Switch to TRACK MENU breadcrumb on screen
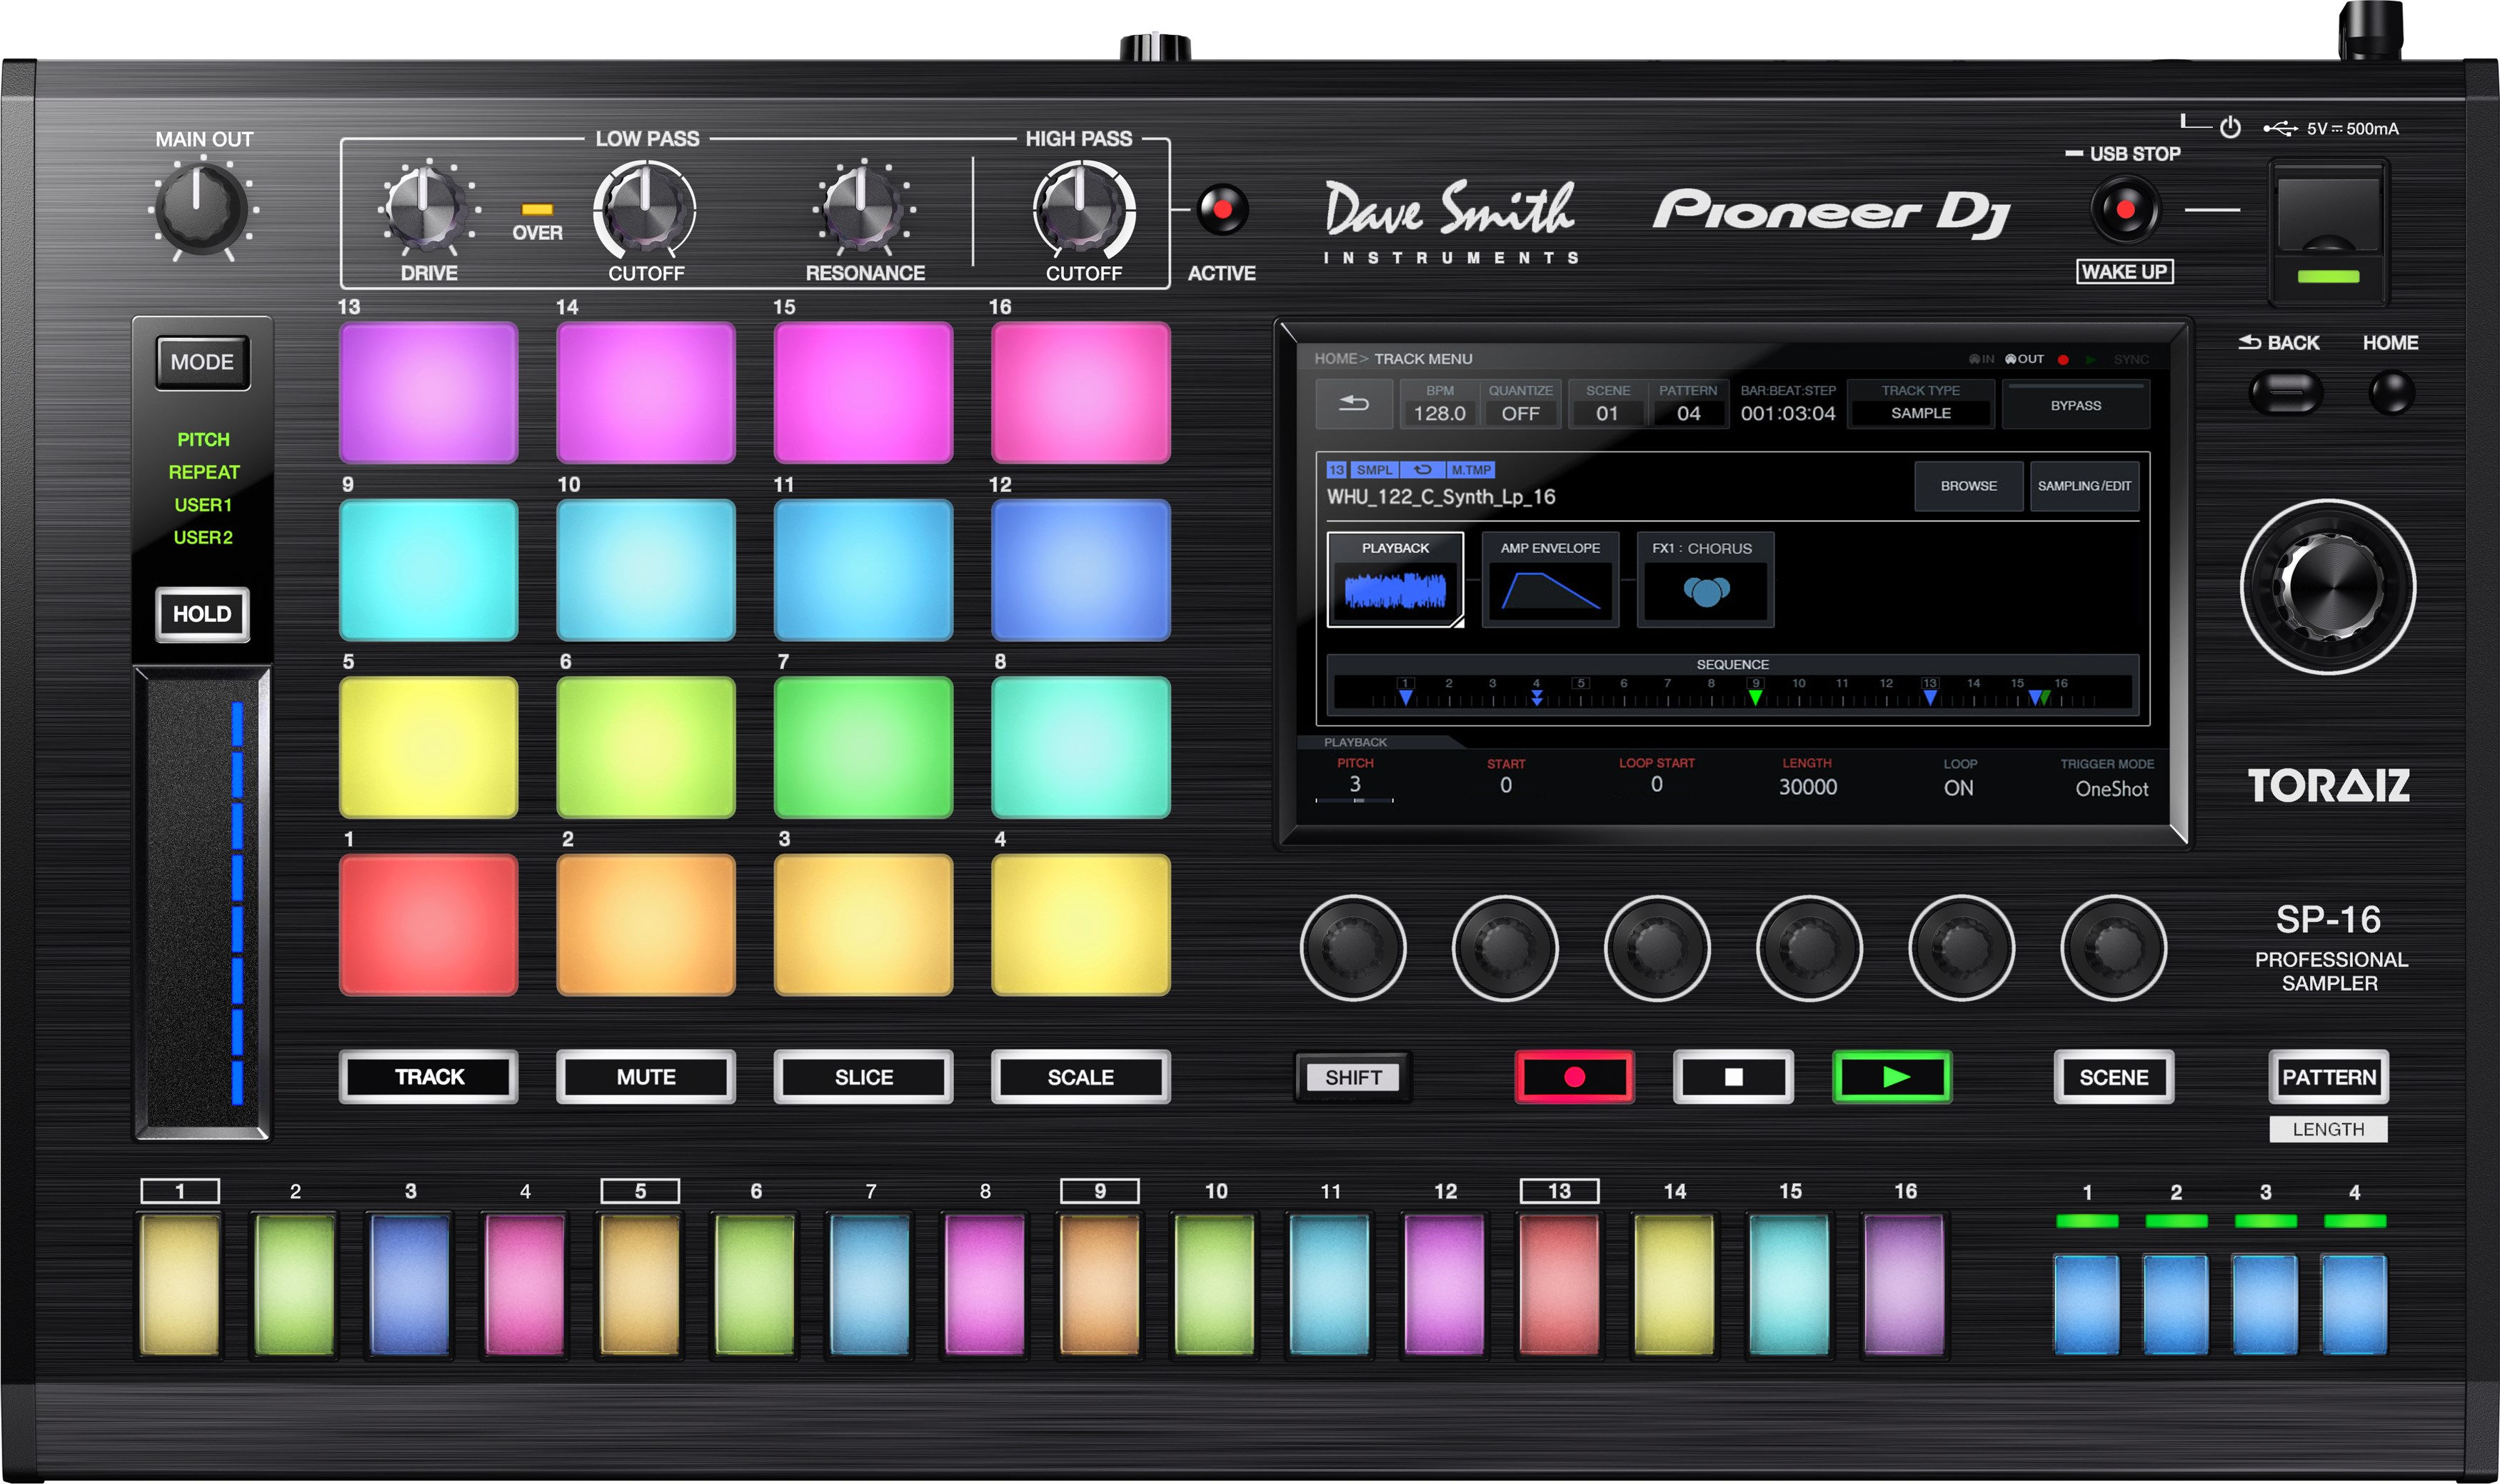This screenshot has width=2500, height=1484. pos(1425,358)
